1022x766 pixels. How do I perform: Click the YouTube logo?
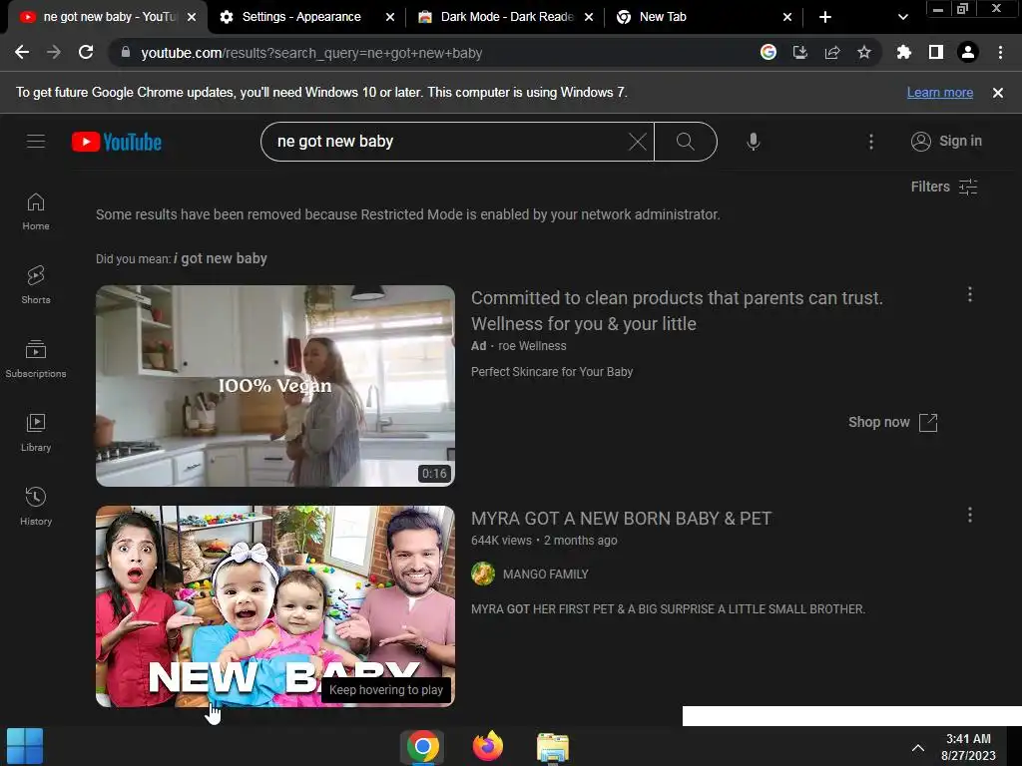tap(117, 142)
